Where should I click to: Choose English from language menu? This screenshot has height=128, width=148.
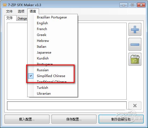pos(52,23)
